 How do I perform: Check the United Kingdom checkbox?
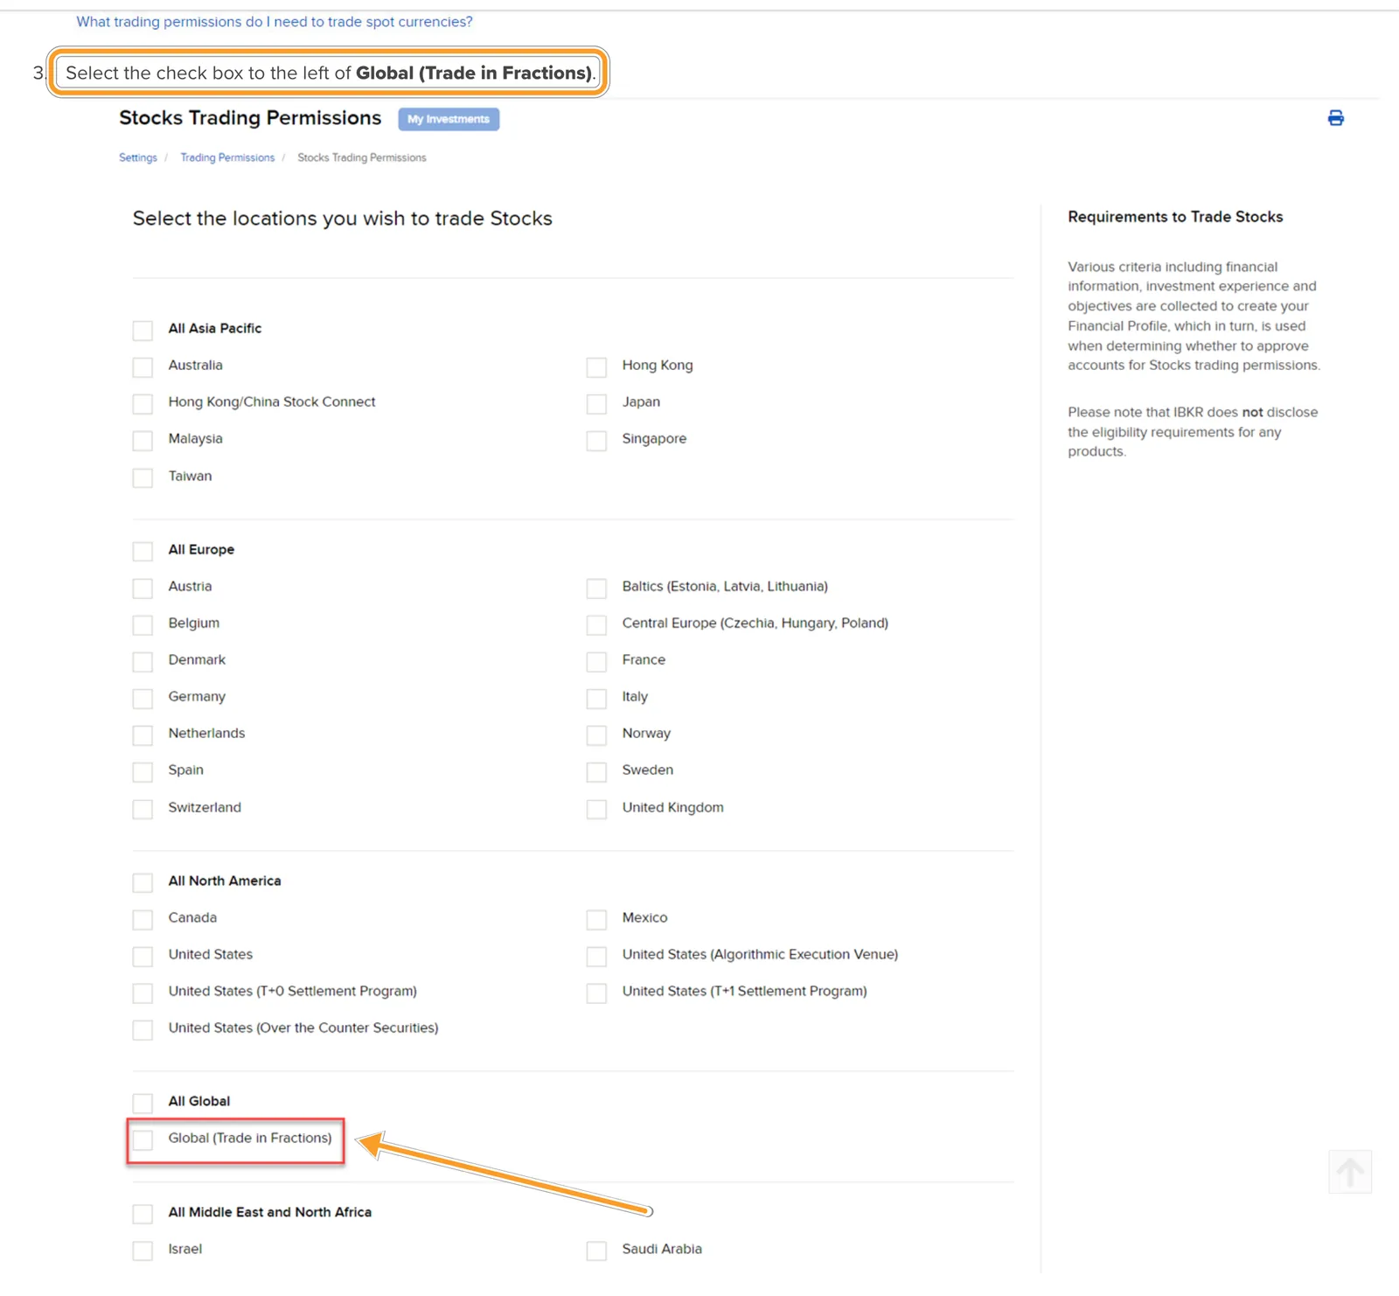point(596,809)
